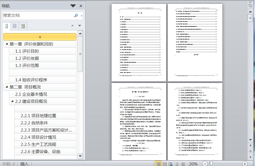This screenshot has height=166, width=255.
Task: Click the zoom out minus button
Action: [205, 164]
